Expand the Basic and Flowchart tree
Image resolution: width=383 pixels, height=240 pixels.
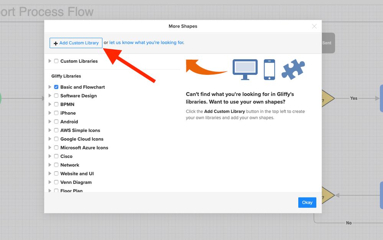50,87
